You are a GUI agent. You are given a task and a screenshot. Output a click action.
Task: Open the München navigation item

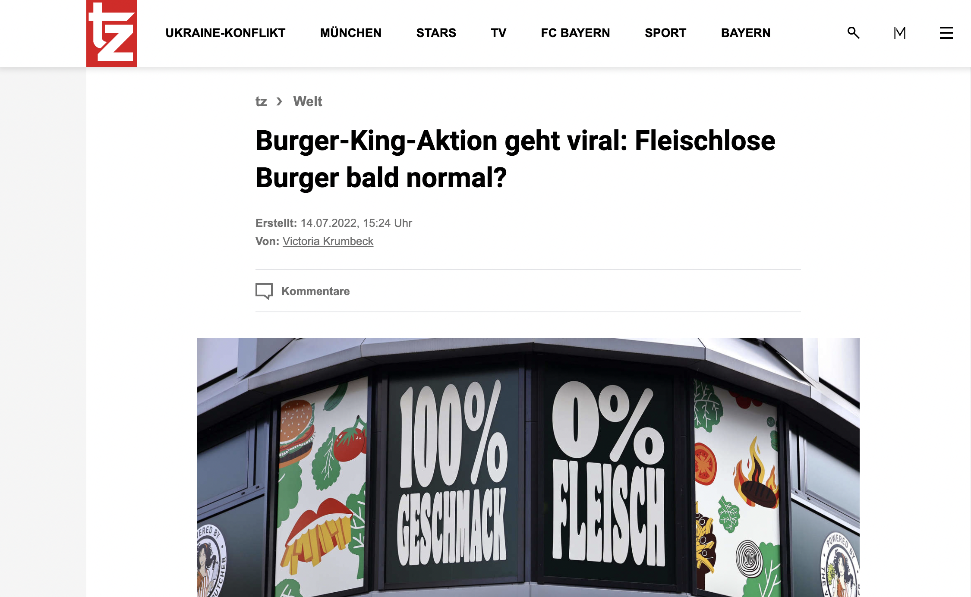[351, 33]
